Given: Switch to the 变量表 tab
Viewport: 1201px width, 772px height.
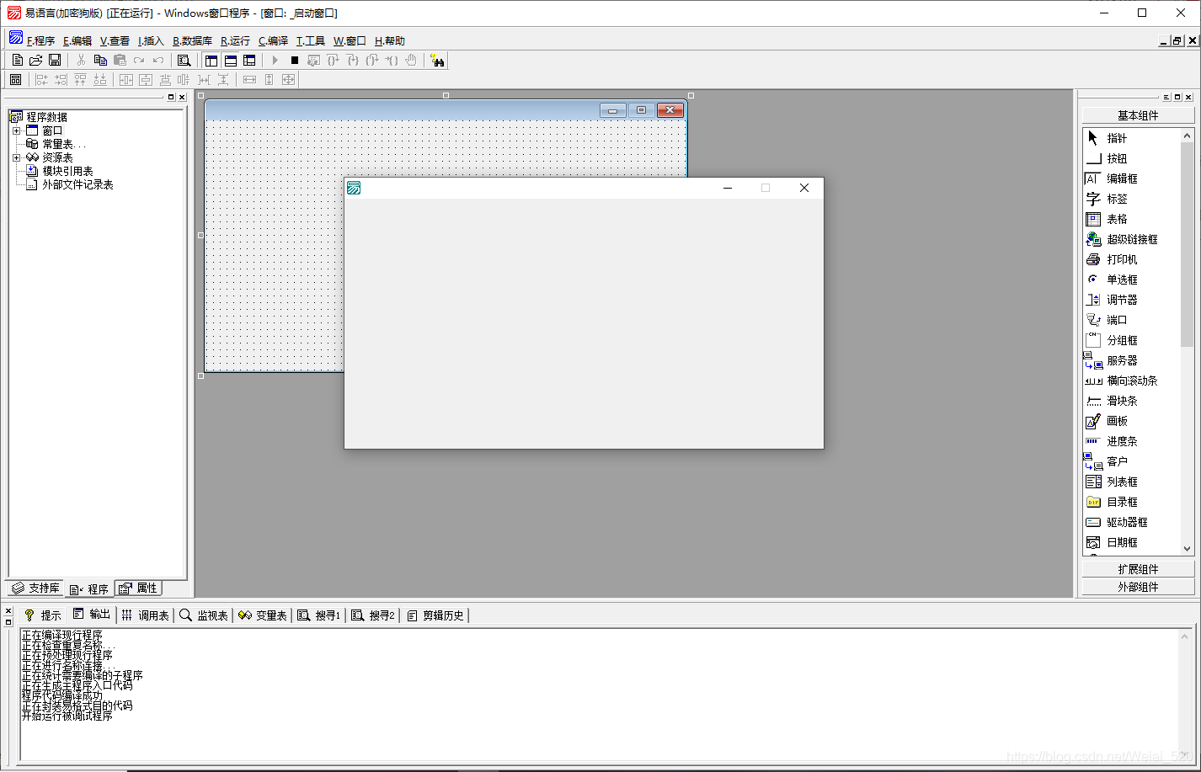Looking at the screenshot, I should coord(263,615).
